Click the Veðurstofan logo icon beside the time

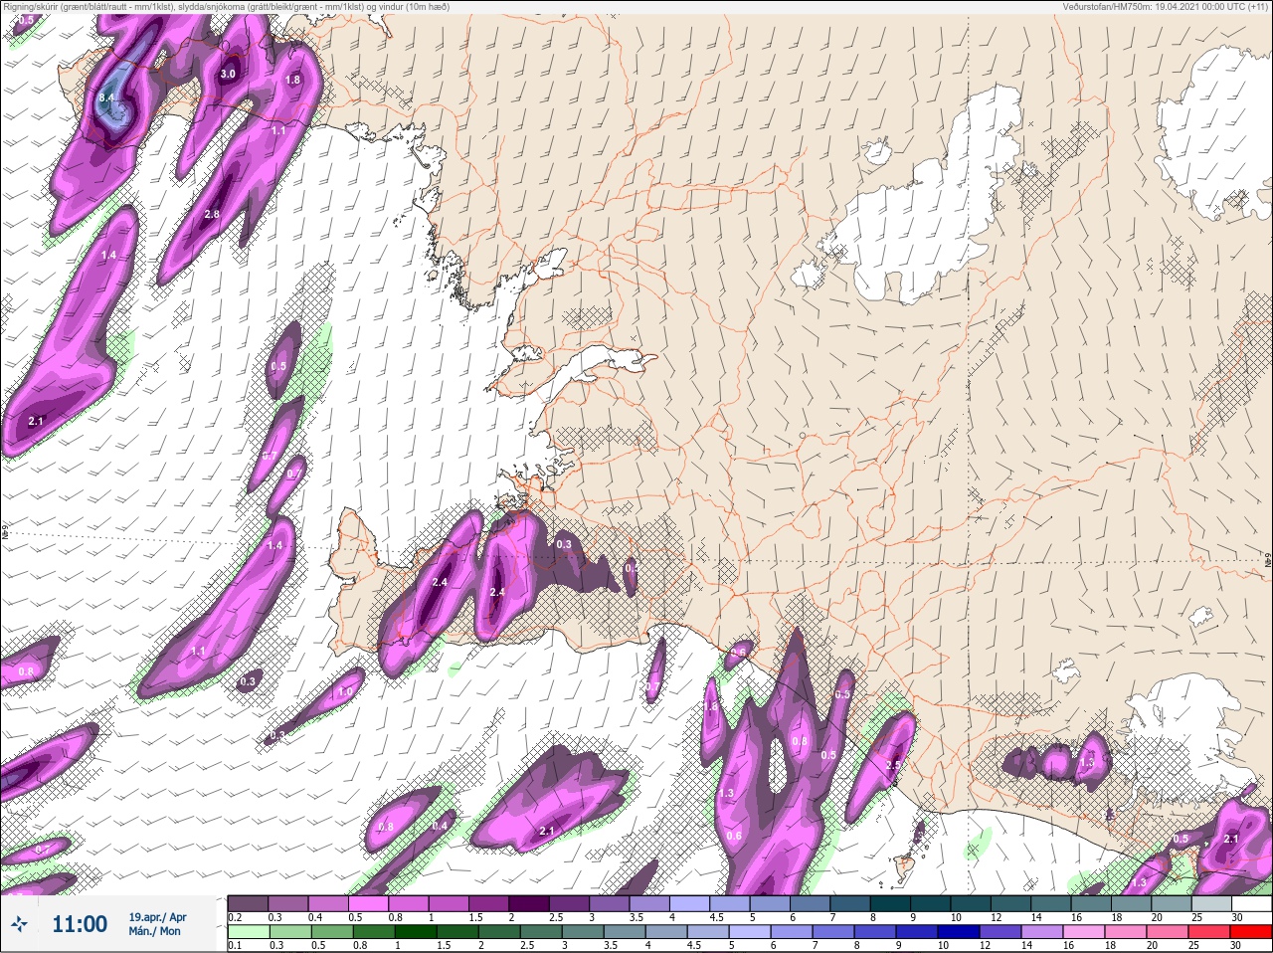tap(18, 924)
